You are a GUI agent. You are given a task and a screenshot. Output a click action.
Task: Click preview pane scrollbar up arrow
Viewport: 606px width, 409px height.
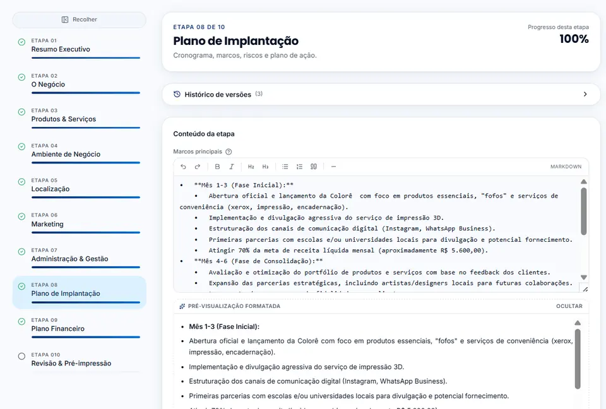578,323
